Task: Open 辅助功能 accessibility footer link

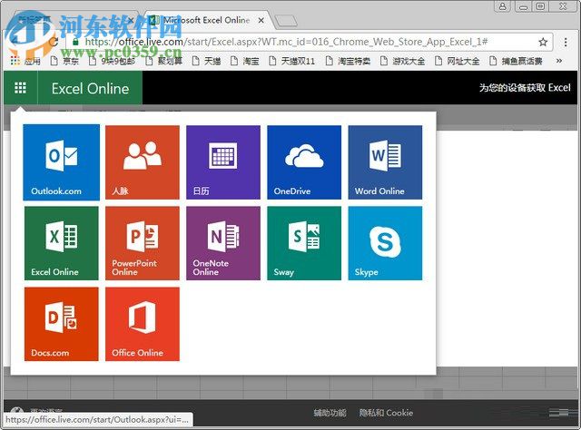Action: point(330,413)
